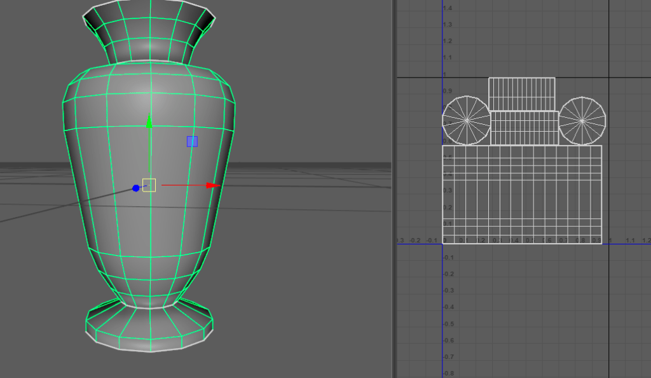This screenshot has height=378, width=651.
Task: Select the topmost rectangular UV shell
Action: [522, 94]
